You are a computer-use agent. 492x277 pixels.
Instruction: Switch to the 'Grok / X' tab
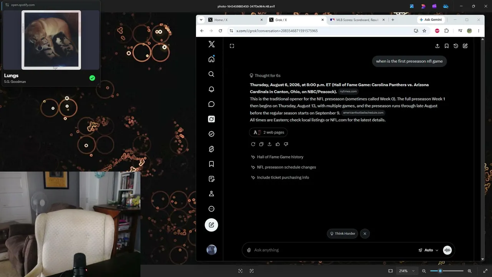click(297, 20)
